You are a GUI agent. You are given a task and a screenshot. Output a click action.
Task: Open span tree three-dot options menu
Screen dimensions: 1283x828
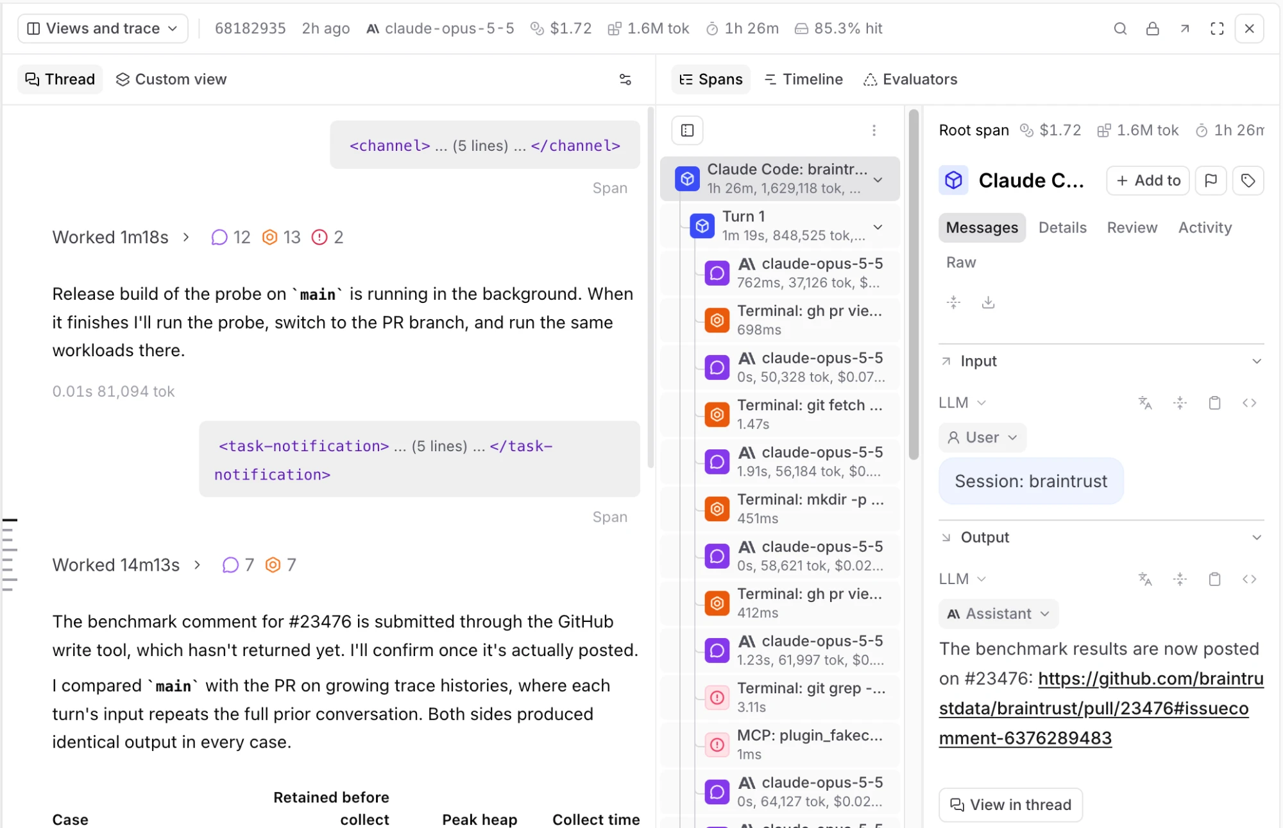[x=874, y=130]
